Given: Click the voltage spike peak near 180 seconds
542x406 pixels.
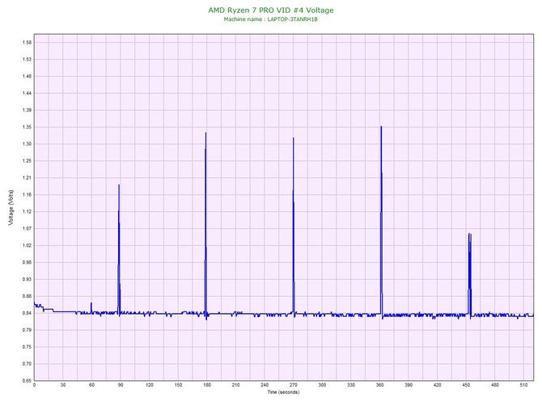Looking at the screenshot, I should [205, 133].
